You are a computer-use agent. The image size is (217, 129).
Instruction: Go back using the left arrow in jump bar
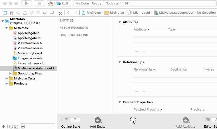tap(68, 13)
